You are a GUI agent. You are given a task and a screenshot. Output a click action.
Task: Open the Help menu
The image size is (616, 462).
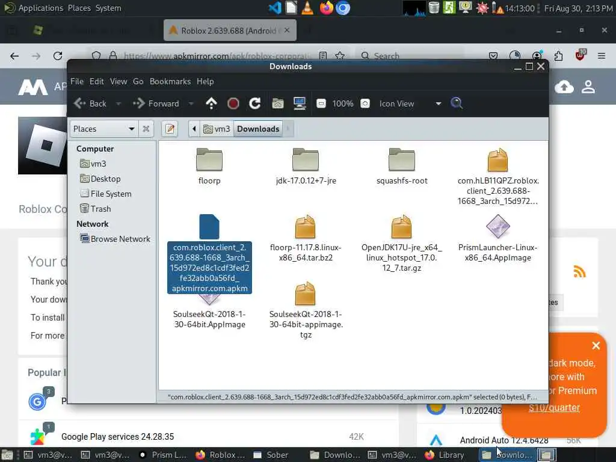click(x=205, y=81)
